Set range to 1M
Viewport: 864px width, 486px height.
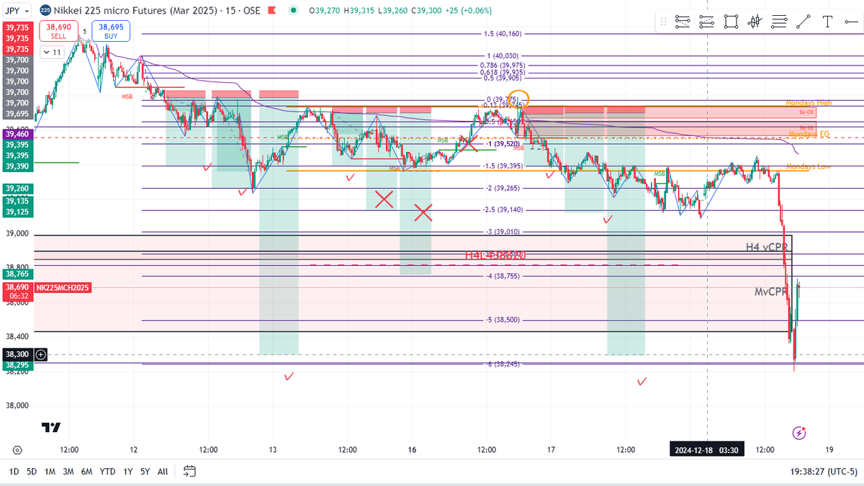pos(50,472)
